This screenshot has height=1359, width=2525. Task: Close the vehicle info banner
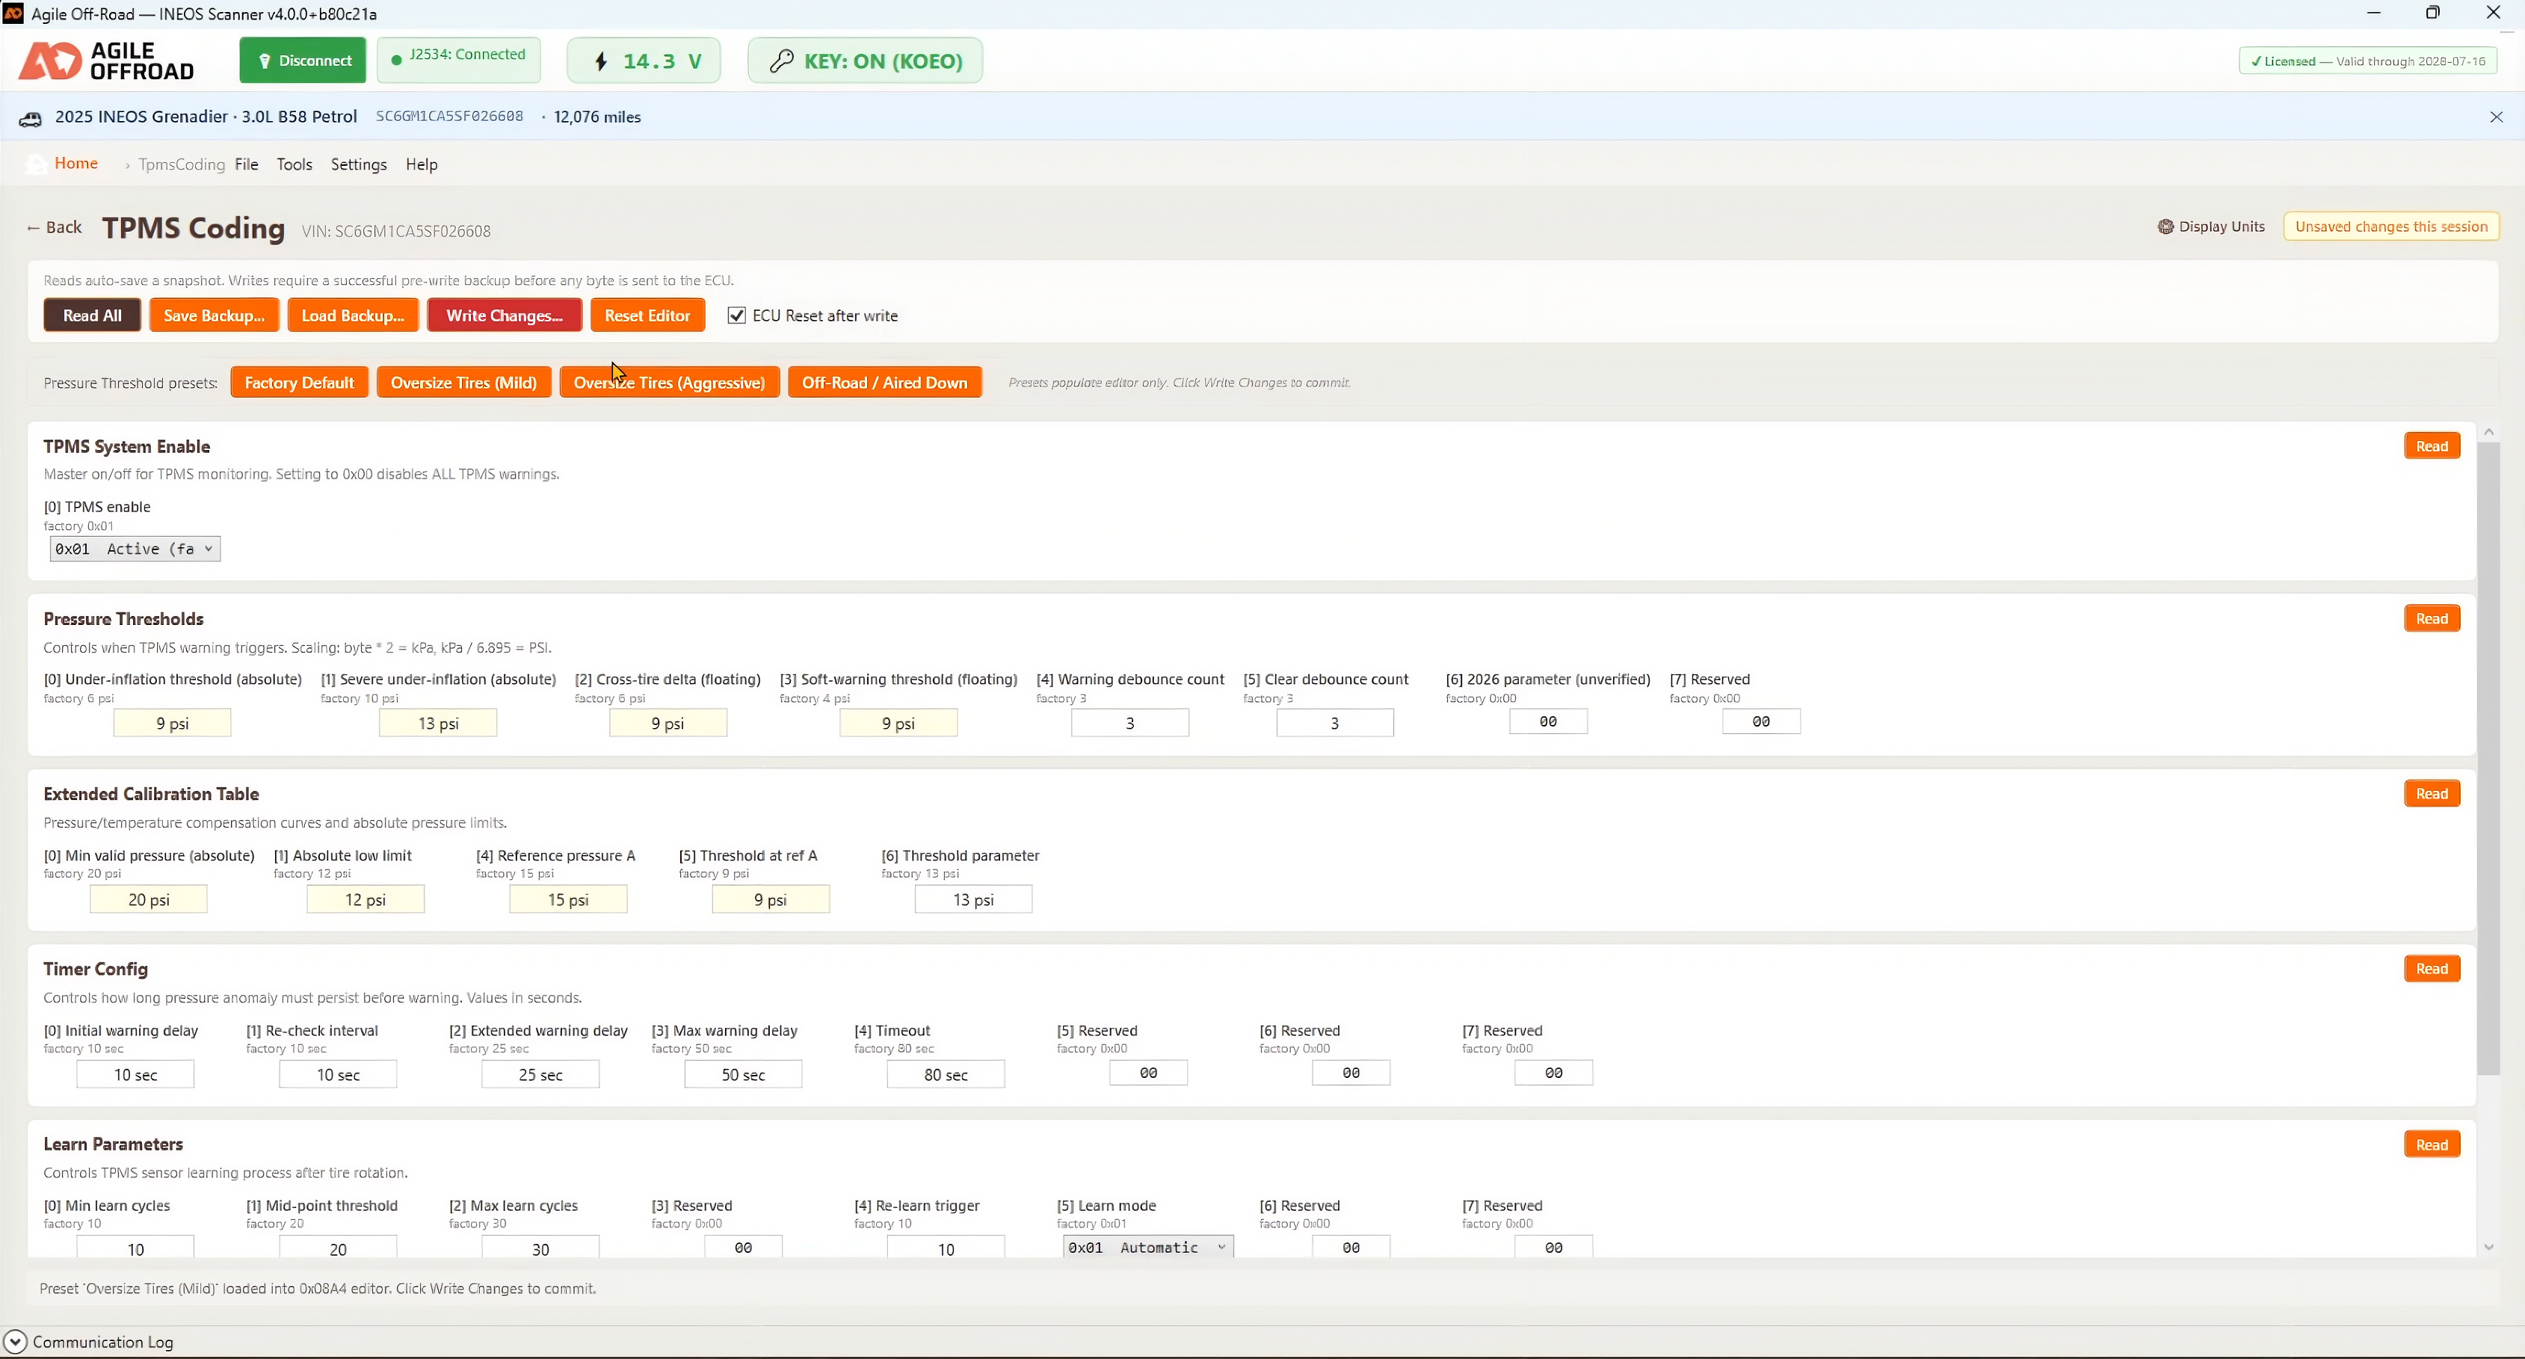point(2496,117)
